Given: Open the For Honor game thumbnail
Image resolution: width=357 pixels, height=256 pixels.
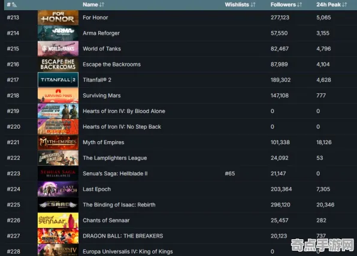Looking at the screenshot, I should 58,17.
